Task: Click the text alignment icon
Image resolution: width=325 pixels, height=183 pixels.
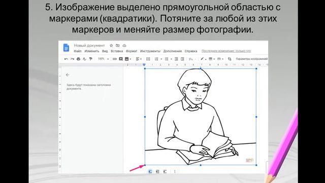Action: (138, 59)
